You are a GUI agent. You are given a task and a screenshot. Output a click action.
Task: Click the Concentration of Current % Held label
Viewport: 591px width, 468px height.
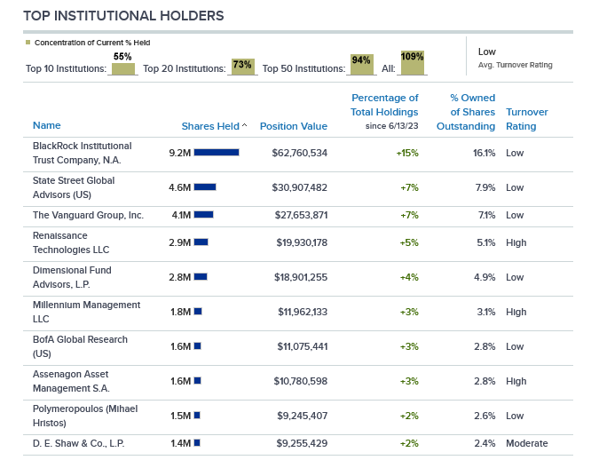pos(92,43)
